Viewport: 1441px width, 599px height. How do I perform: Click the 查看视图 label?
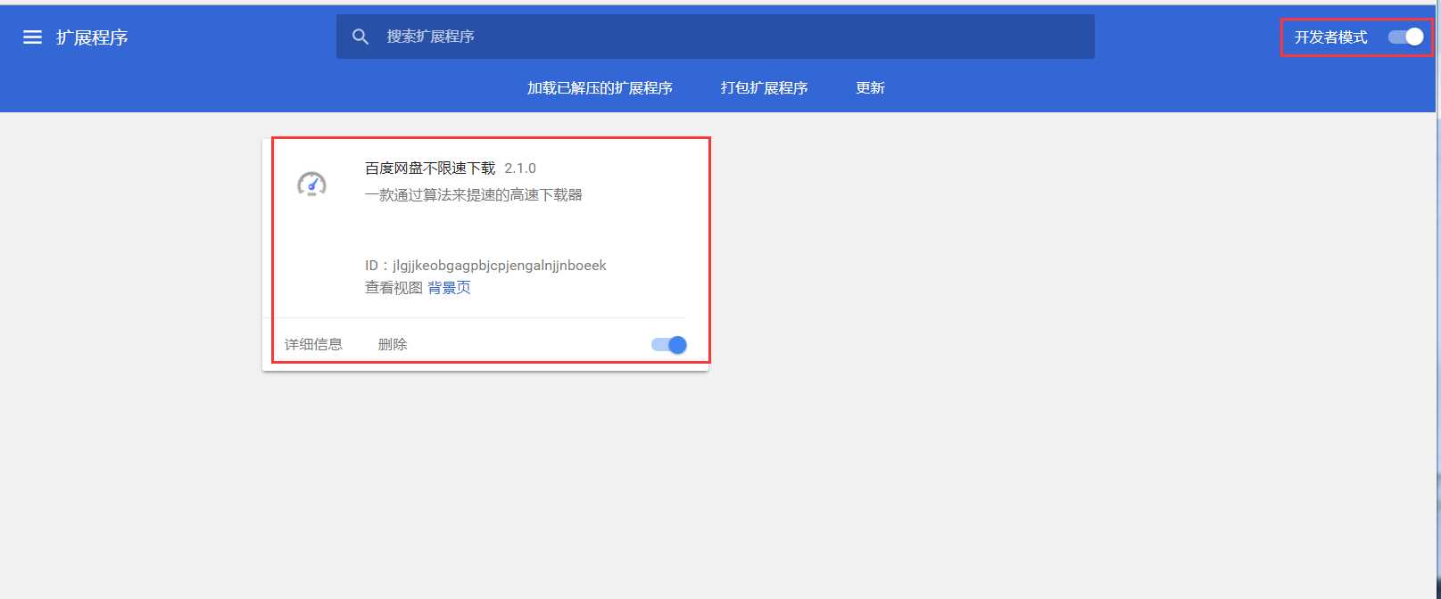click(x=393, y=287)
